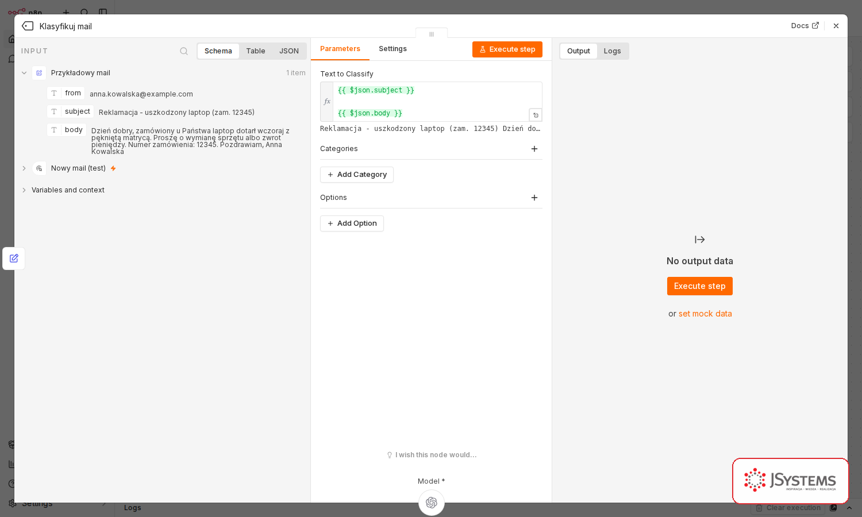This screenshot has width=862, height=517.
Task: Click the '1 item' count label
Action: pos(296,73)
